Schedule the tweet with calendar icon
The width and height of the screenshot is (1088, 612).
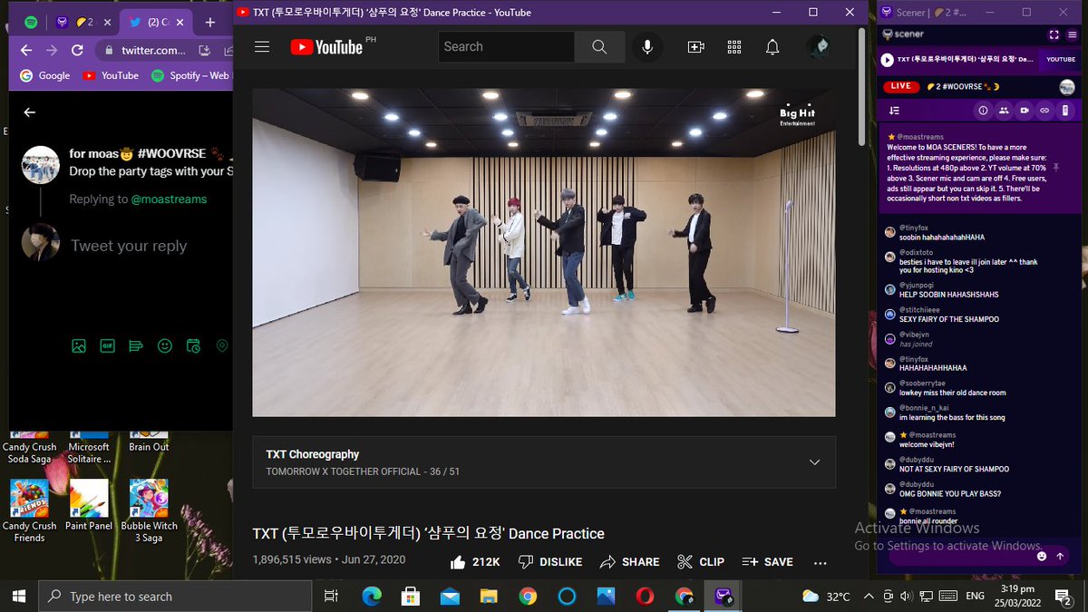(193, 345)
